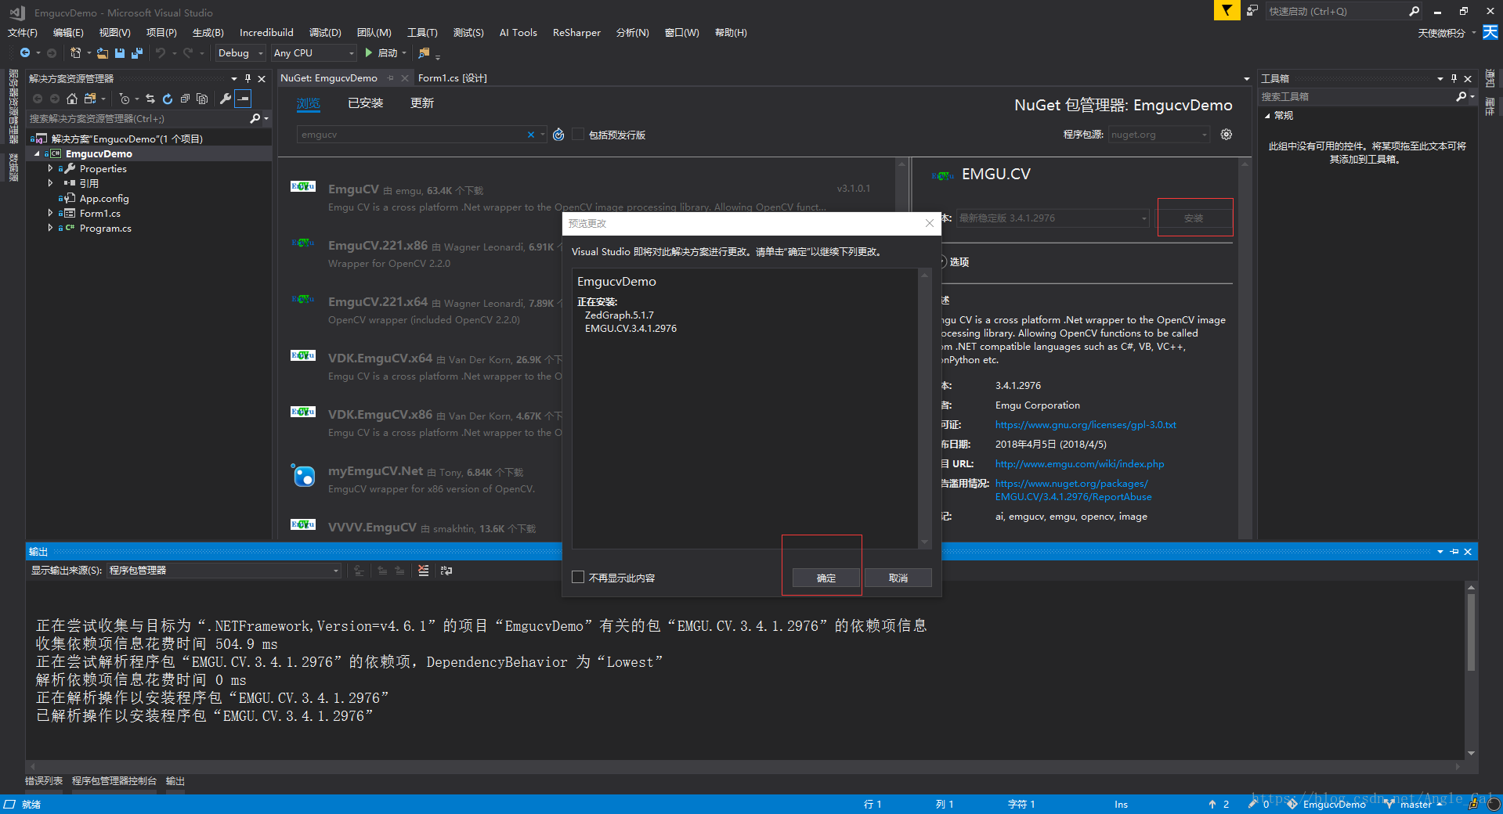Image resolution: width=1503 pixels, height=814 pixels.
Task: Open the ReportAbuse link
Action: point(1073,490)
